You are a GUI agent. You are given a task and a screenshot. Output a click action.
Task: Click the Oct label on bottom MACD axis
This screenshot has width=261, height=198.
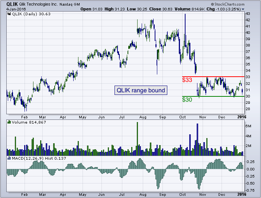(183, 195)
